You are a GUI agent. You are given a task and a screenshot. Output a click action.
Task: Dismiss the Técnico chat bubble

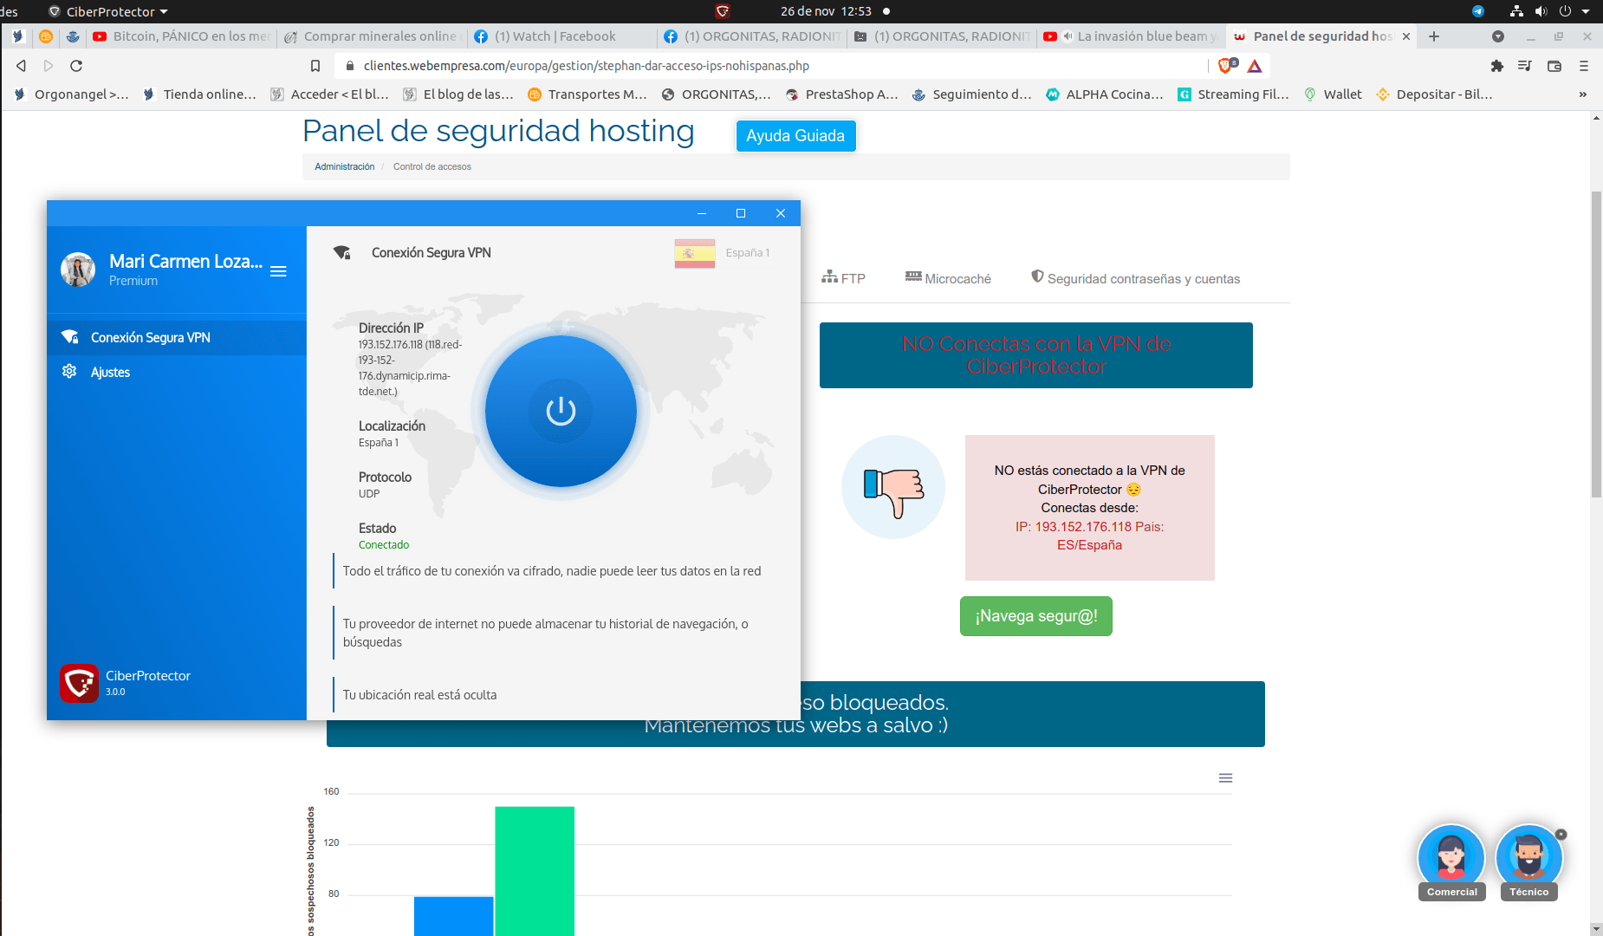1561,835
